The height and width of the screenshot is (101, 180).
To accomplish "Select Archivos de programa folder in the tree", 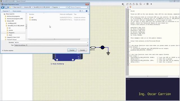I will pos(13,16).
